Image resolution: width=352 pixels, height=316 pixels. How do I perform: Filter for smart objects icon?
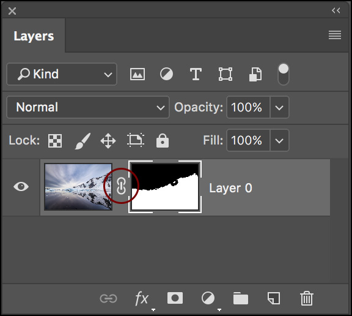tap(255, 74)
